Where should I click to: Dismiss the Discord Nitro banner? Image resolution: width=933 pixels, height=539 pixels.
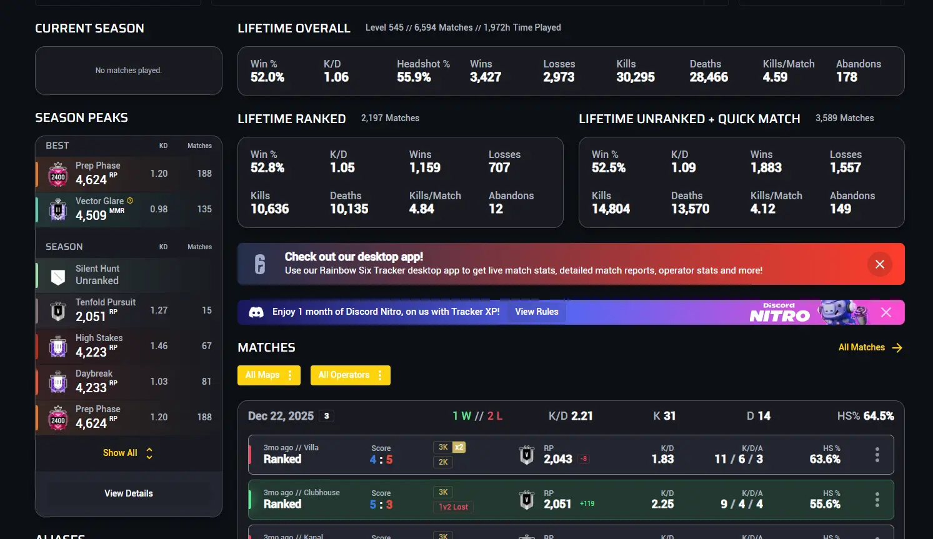point(886,312)
